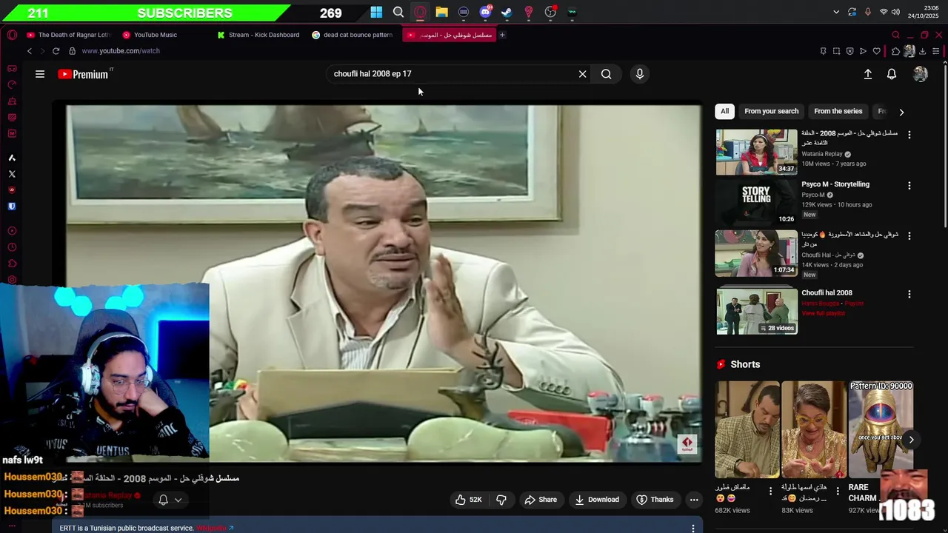Open Steam from the taskbar
The width and height of the screenshot is (948, 533).
point(507,12)
